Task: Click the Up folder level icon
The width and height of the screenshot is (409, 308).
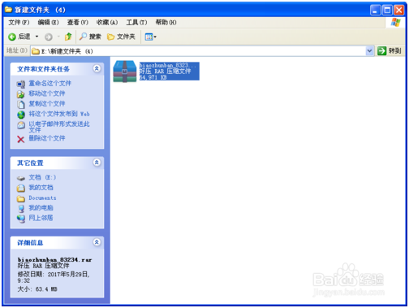Action: [x=68, y=37]
